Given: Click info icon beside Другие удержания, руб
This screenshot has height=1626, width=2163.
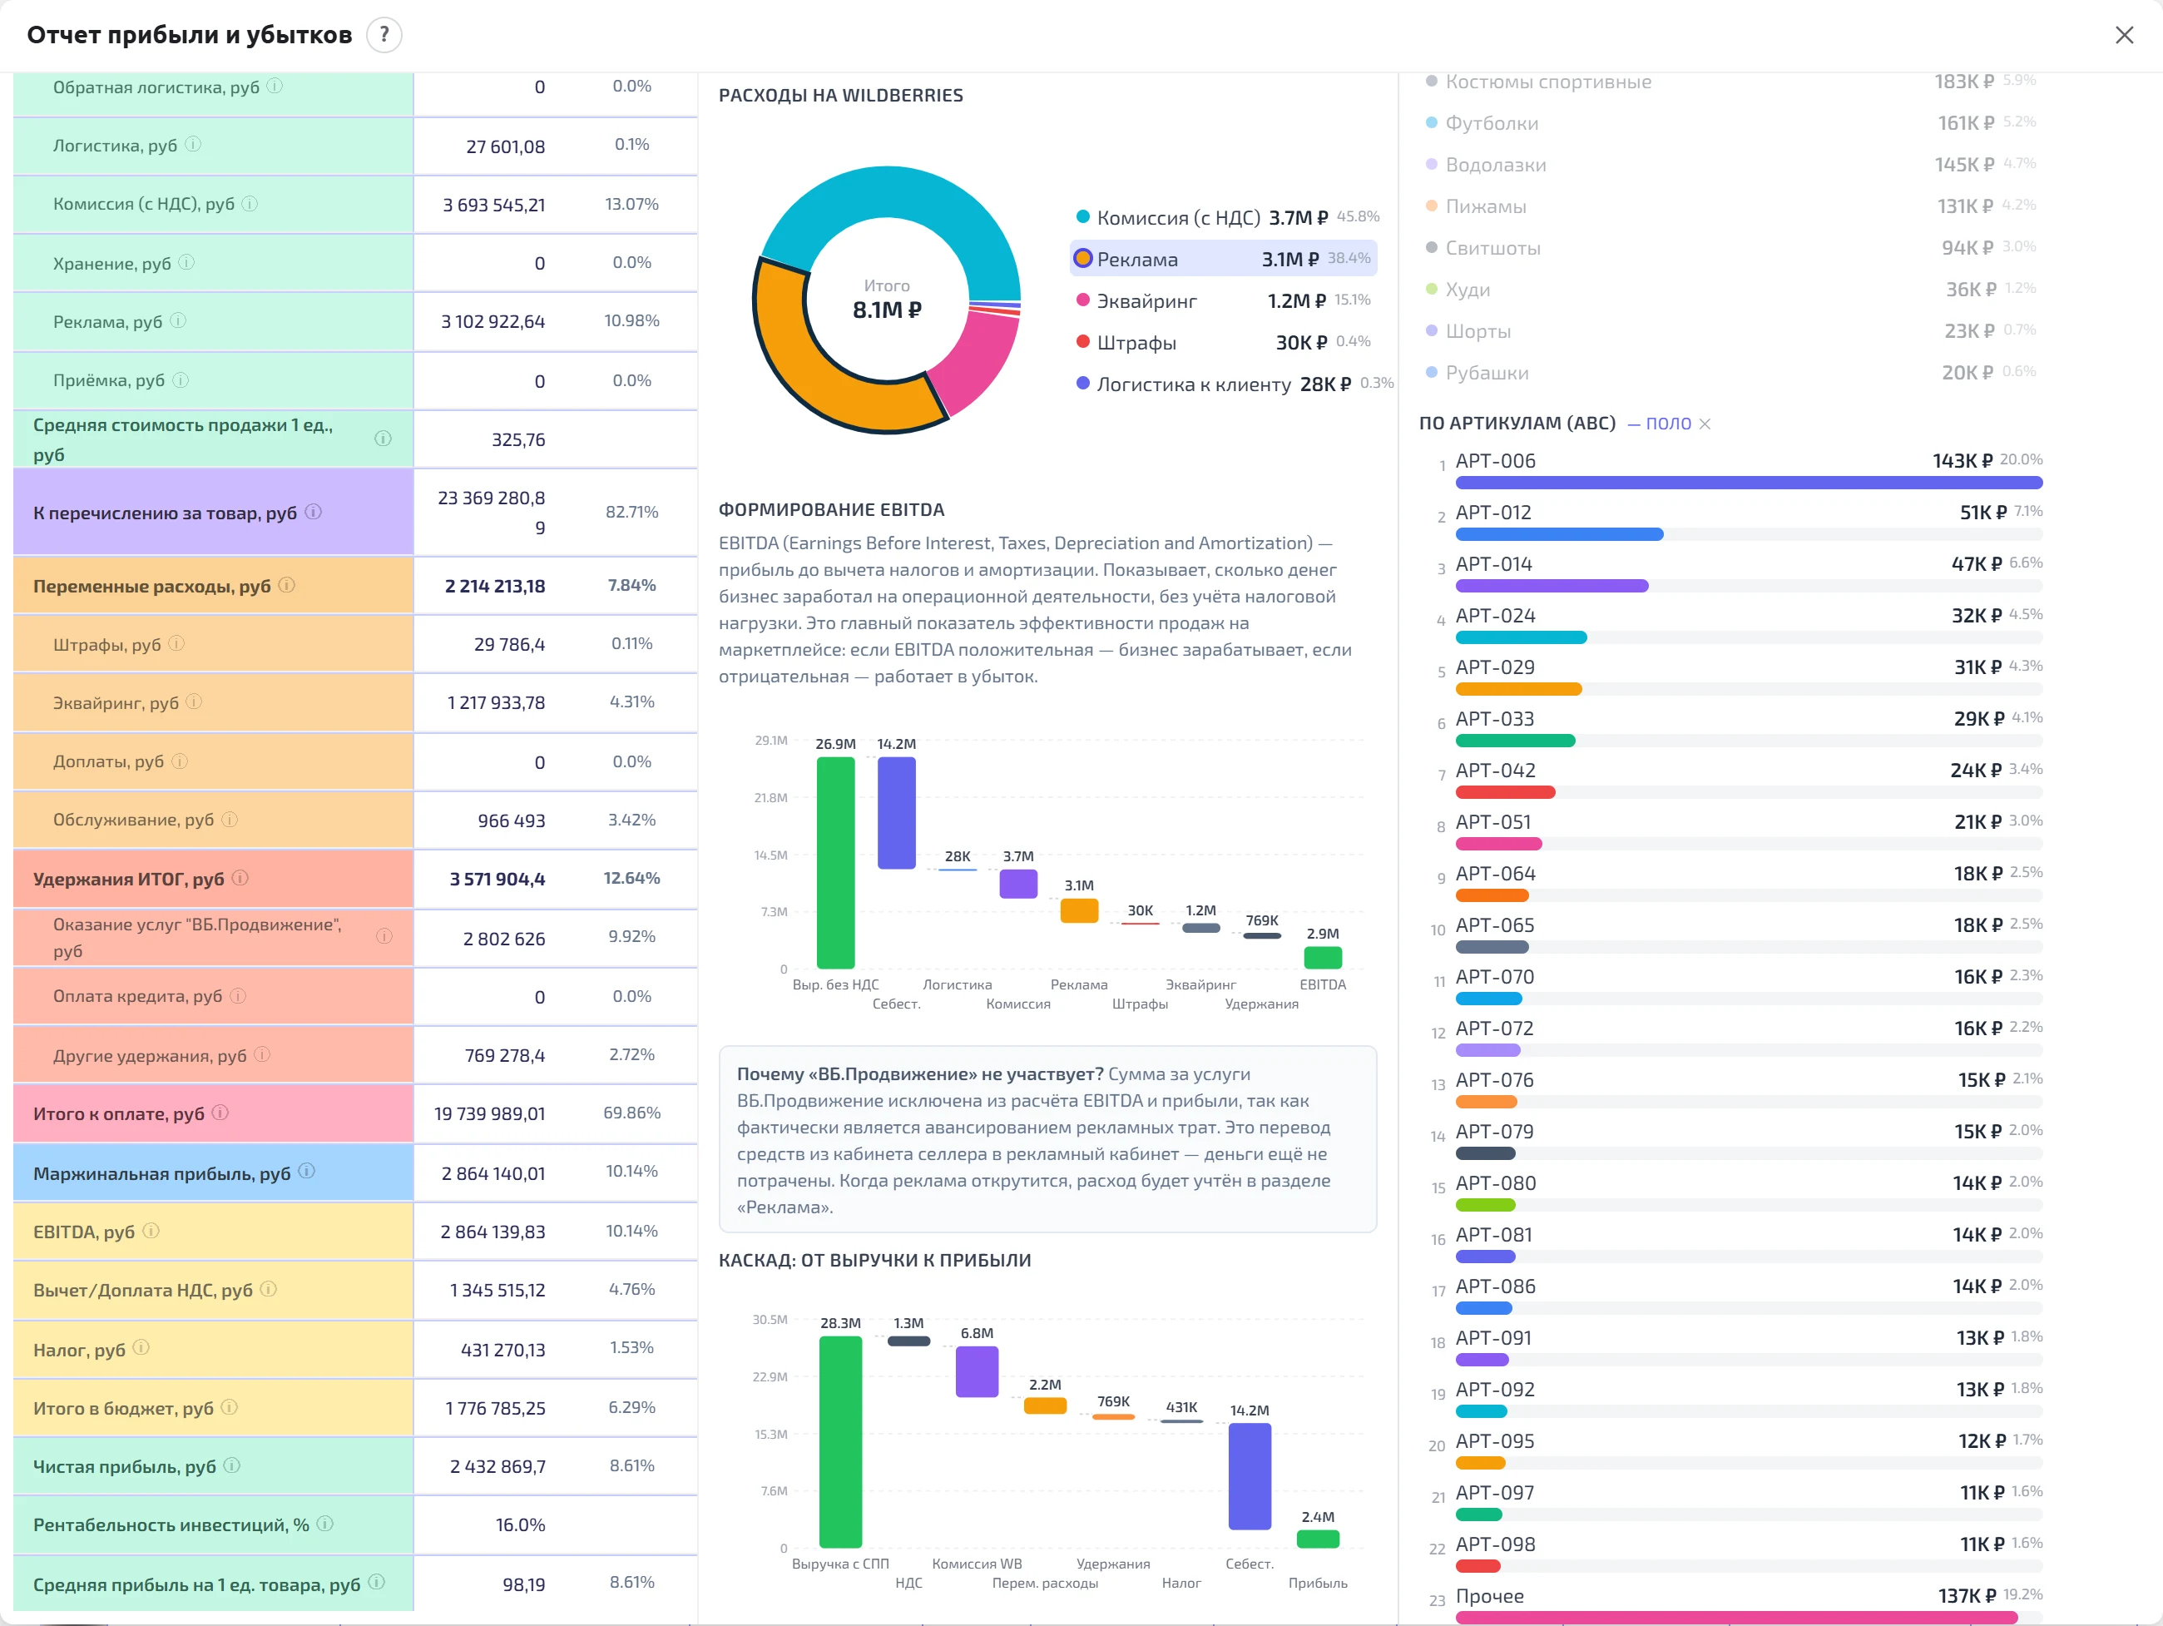Looking at the screenshot, I should click(262, 1054).
